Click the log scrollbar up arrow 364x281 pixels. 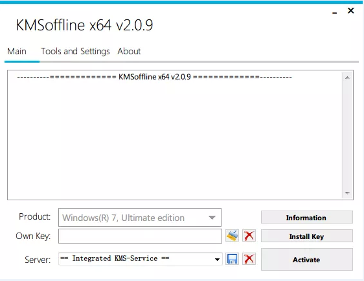tap(347, 78)
